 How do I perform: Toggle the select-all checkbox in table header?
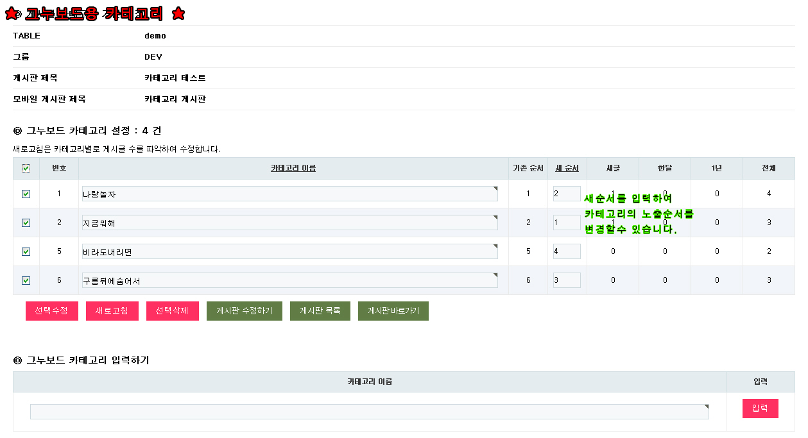(26, 169)
